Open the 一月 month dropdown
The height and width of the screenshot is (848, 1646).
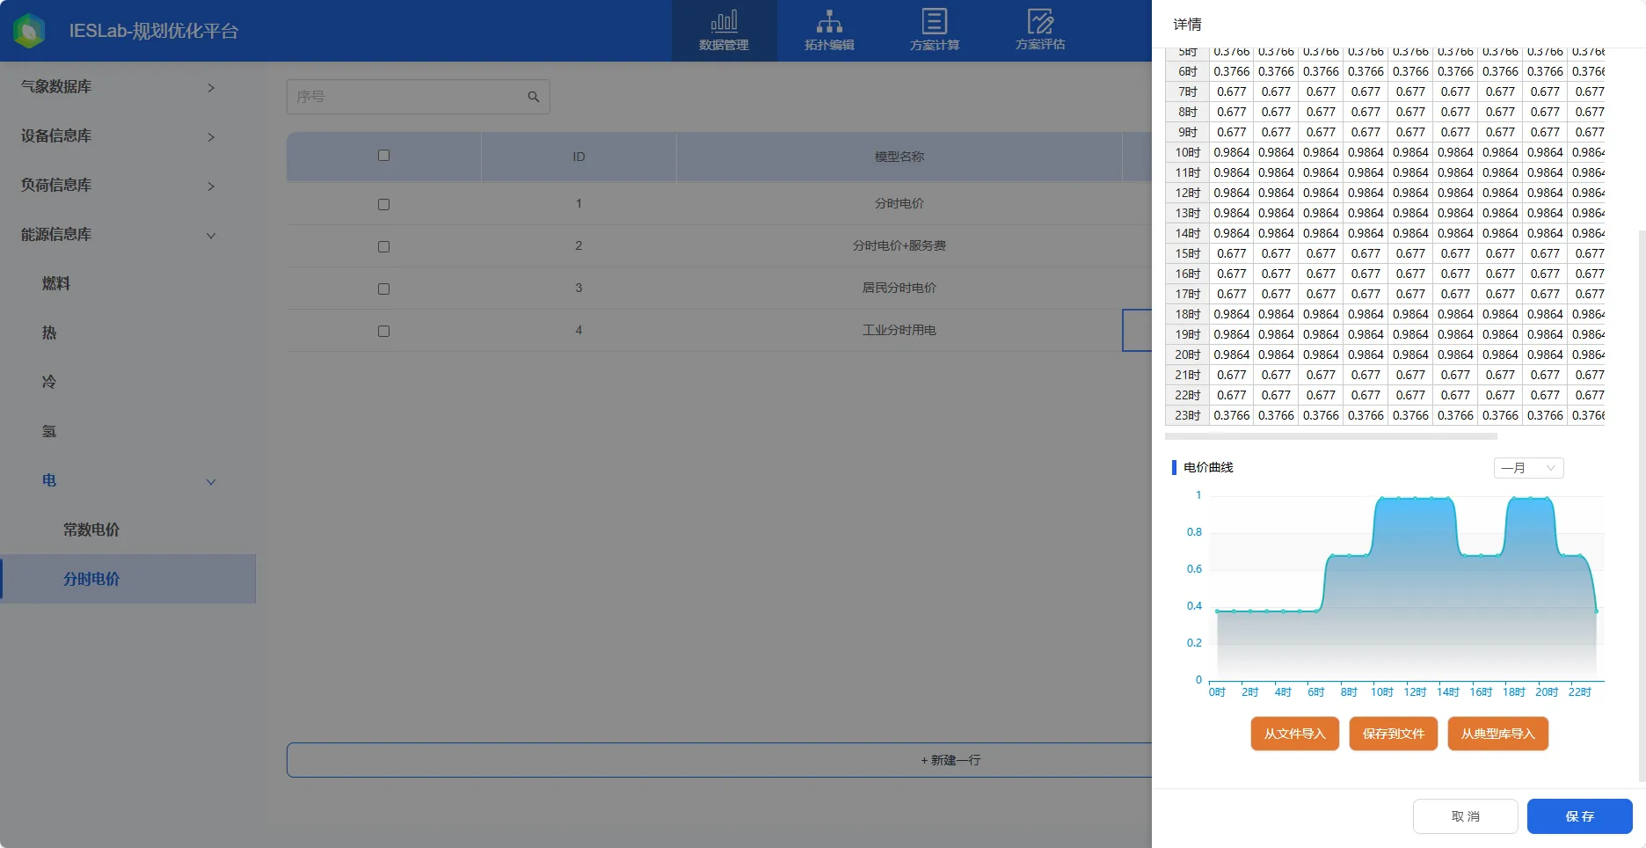click(1528, 468)
